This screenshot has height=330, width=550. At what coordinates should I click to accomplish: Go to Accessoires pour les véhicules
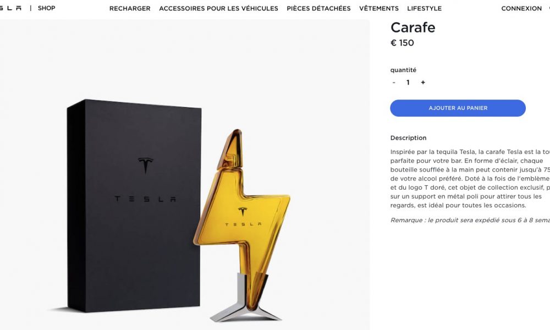(218, 8)
